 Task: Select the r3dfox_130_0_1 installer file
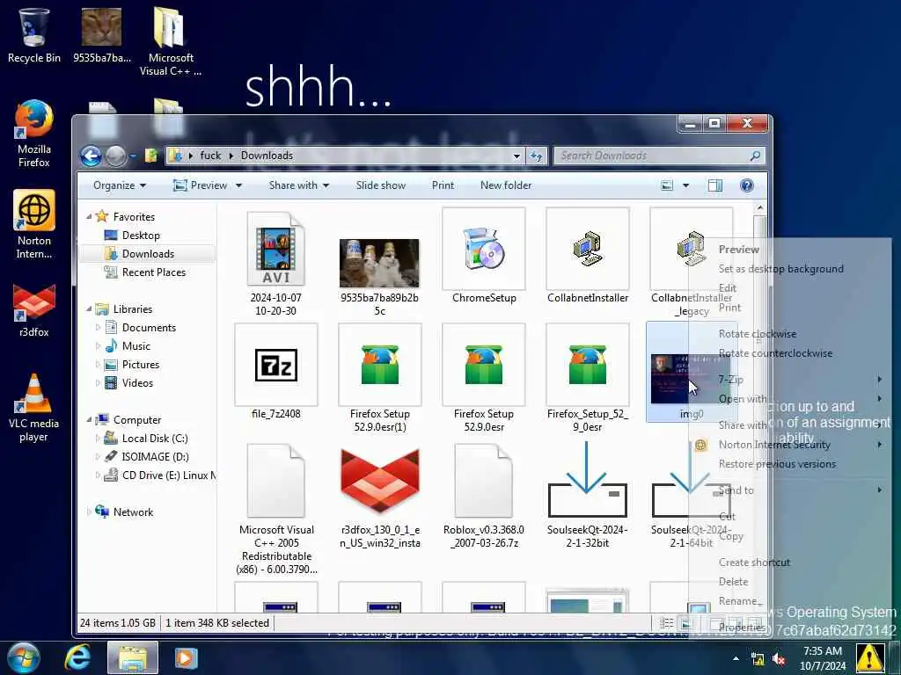pyautogui.click(x=380, y=497)
